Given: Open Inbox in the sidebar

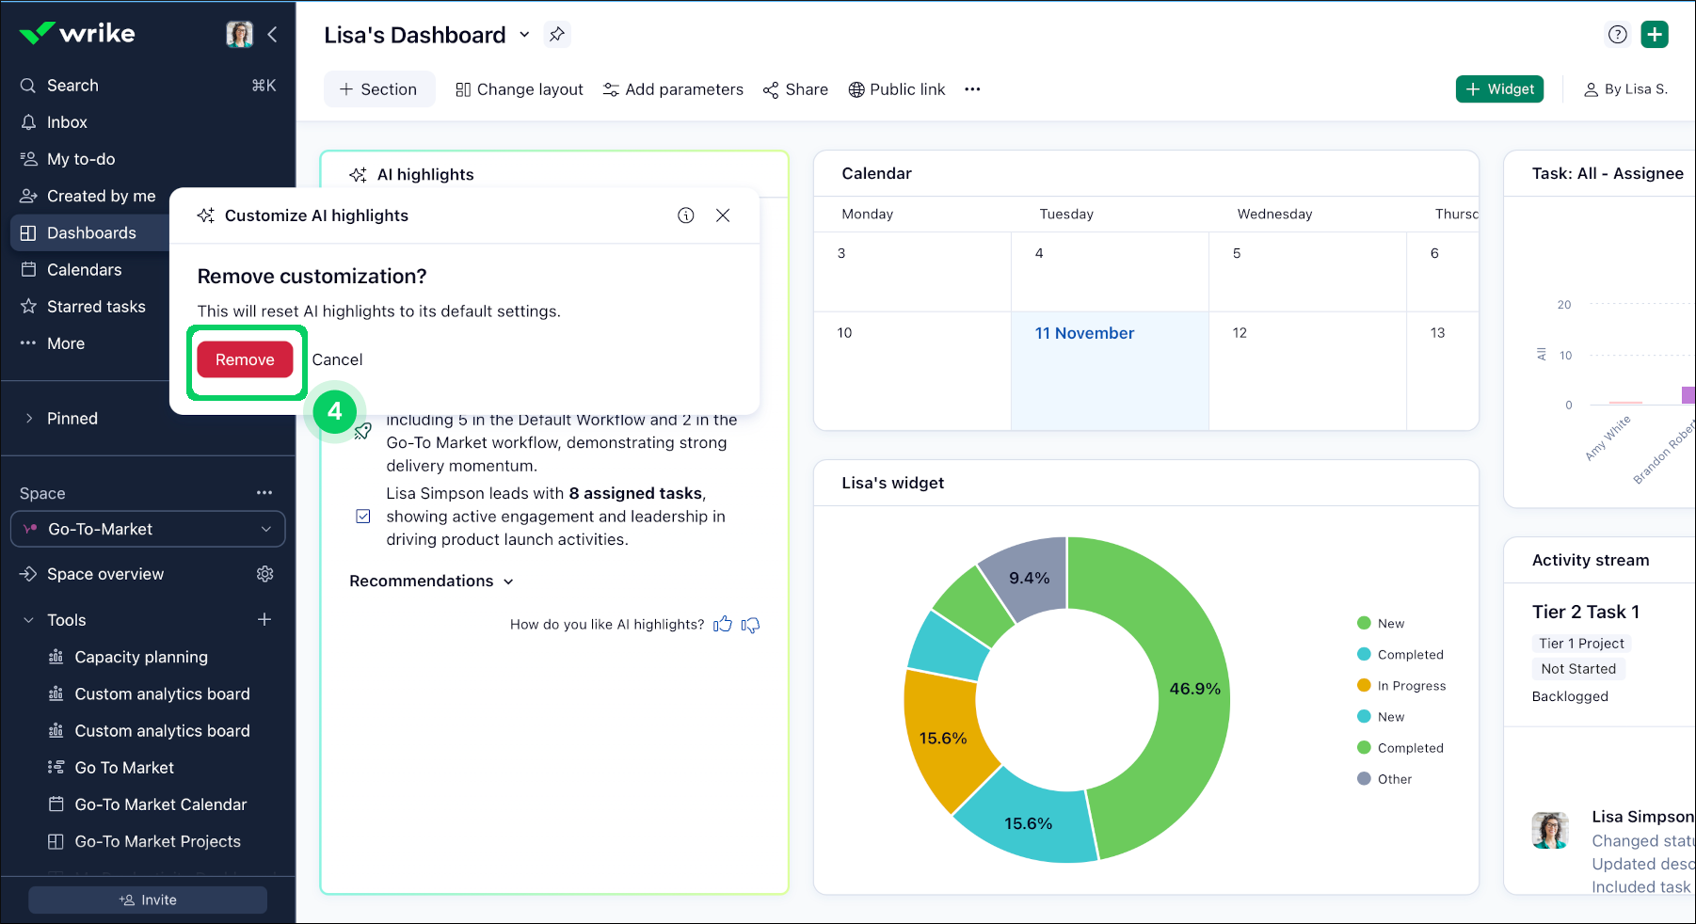Looking at the screenshot, I should pos(67,122).
